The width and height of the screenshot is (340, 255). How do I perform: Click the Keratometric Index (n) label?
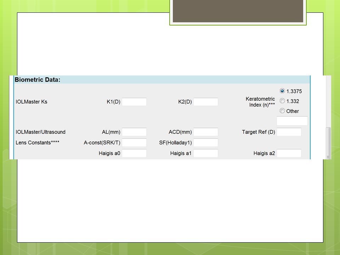[260, 102]
